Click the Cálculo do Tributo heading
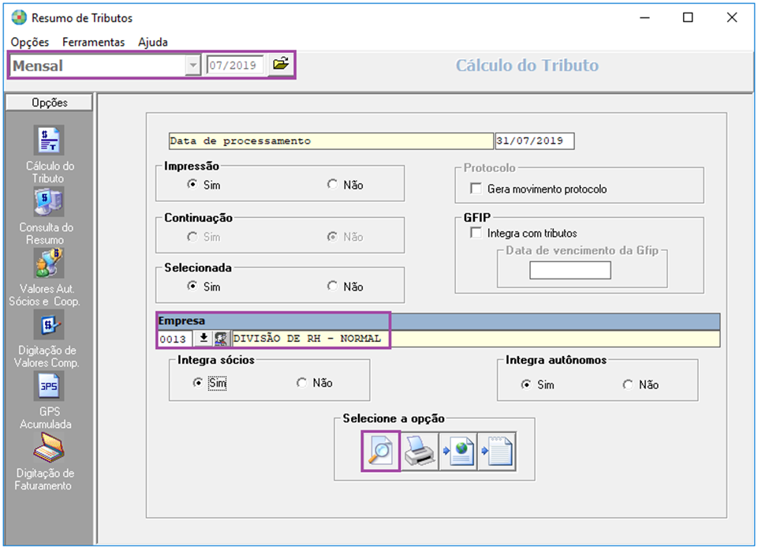 pyautogui.click(x=527, y=66)
